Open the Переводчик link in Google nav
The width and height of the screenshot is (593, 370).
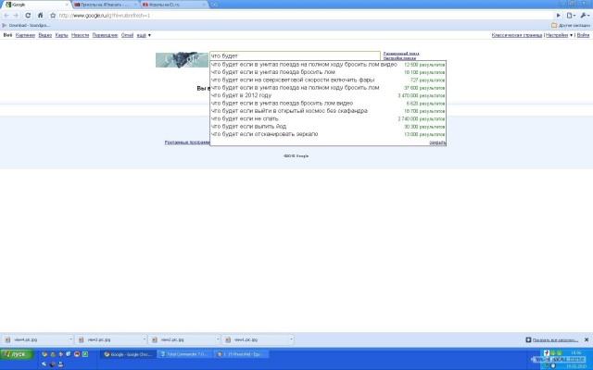tap(105, 35)
